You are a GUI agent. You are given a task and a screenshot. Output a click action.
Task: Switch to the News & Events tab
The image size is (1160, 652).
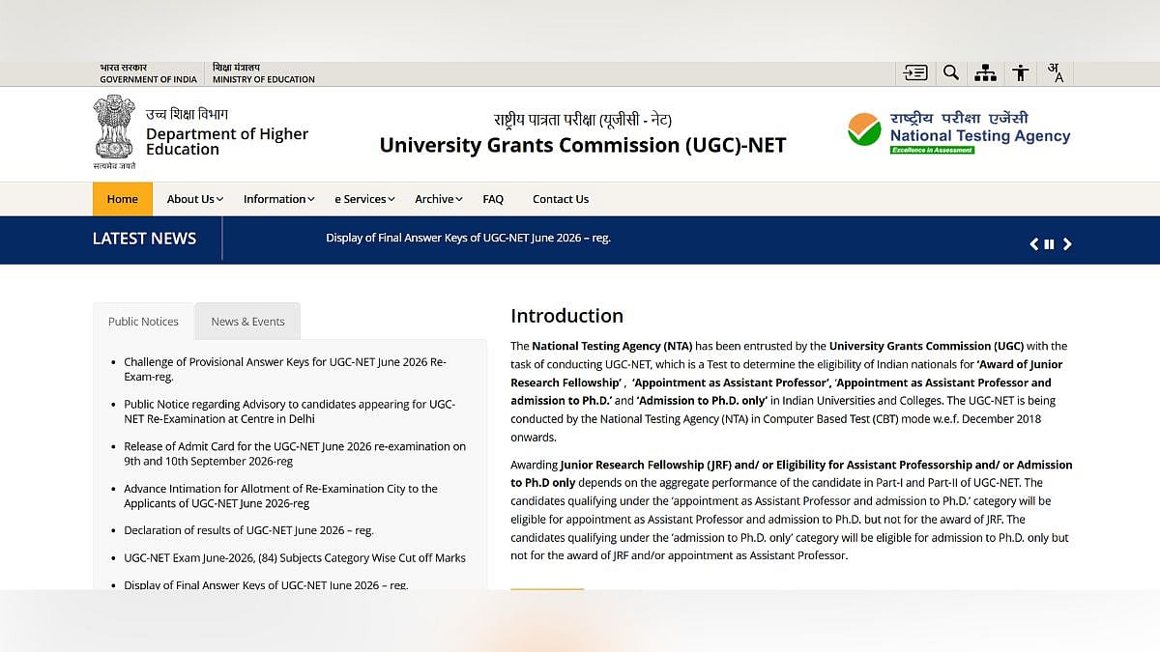(x=247, y=322)
